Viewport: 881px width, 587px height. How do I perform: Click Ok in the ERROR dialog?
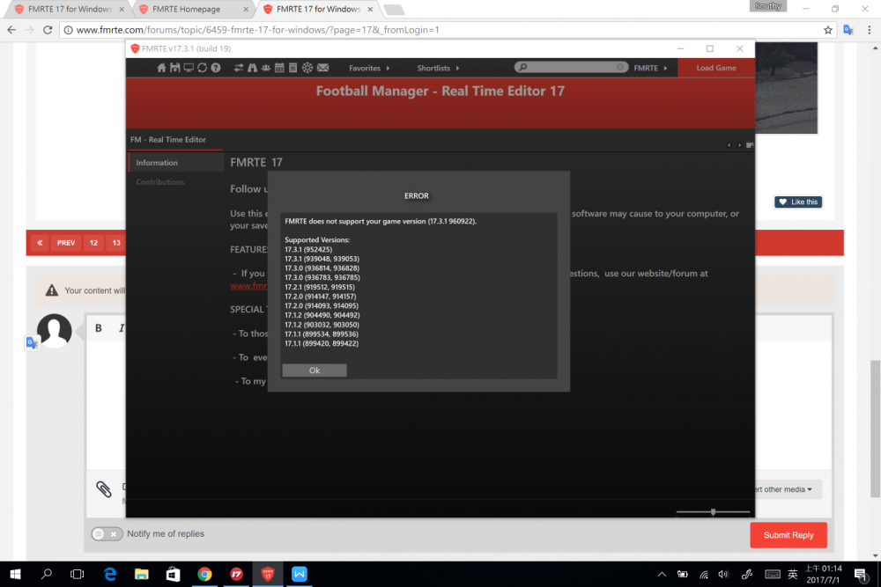(315, 371)
